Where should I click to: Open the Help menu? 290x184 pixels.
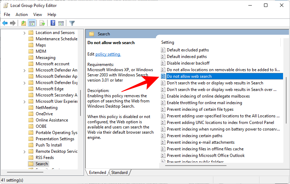pyautogui.click(x=52, y=15)
